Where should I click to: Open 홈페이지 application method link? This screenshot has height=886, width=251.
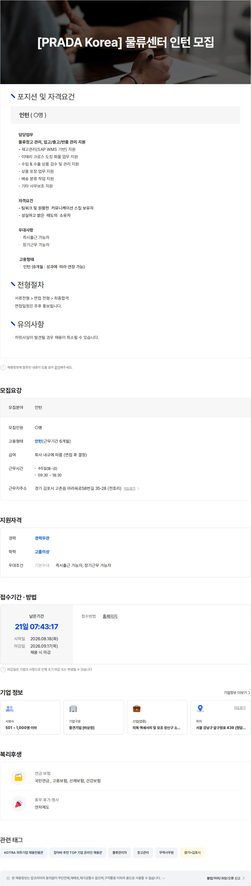[x=110, y=616]
